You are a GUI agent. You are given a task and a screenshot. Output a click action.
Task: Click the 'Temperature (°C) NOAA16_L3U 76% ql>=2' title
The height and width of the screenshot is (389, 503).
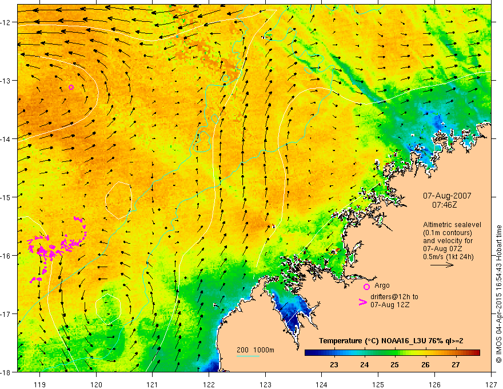click(391, 341)
